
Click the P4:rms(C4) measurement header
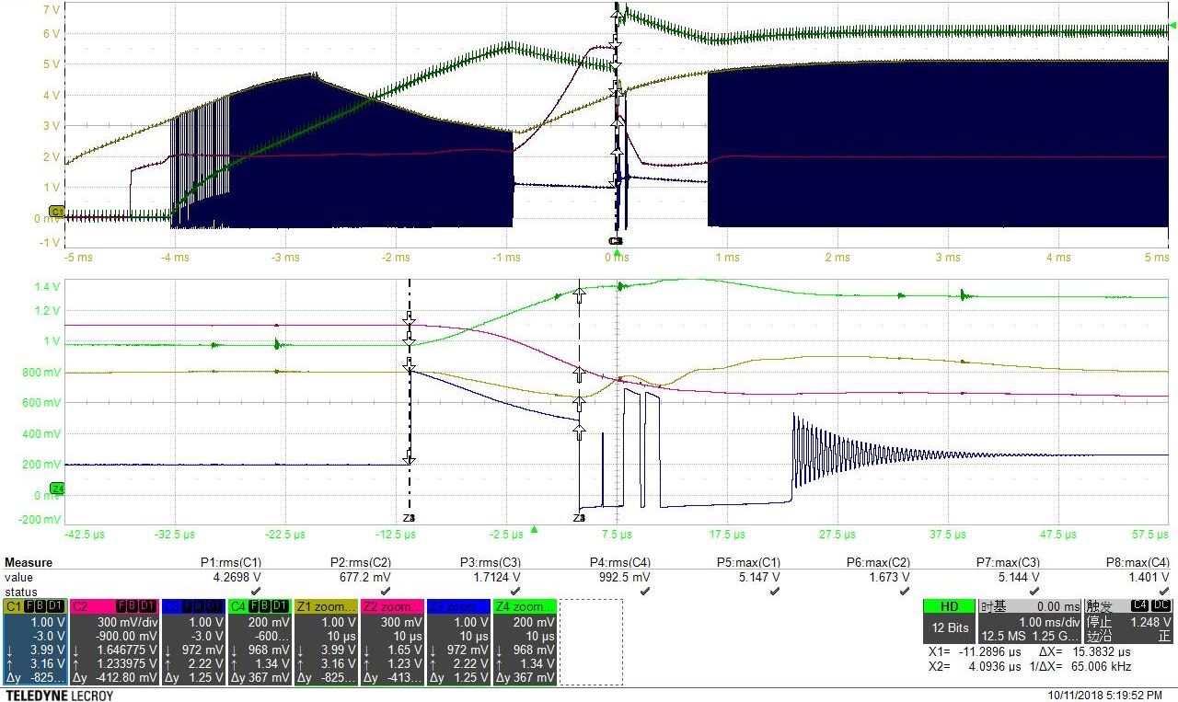point(620,562)
